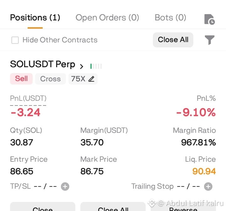Open the order history document icon

(x=210, y=19)
